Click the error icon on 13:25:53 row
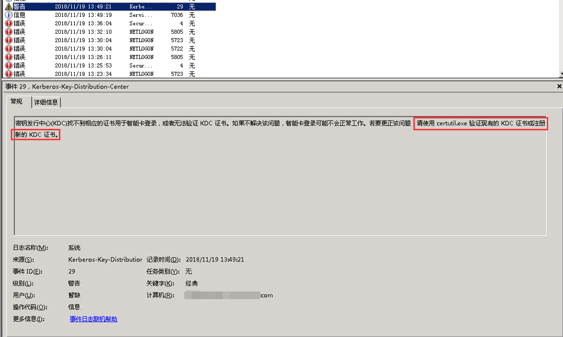563x337 pixels. (x=9, y=65)
